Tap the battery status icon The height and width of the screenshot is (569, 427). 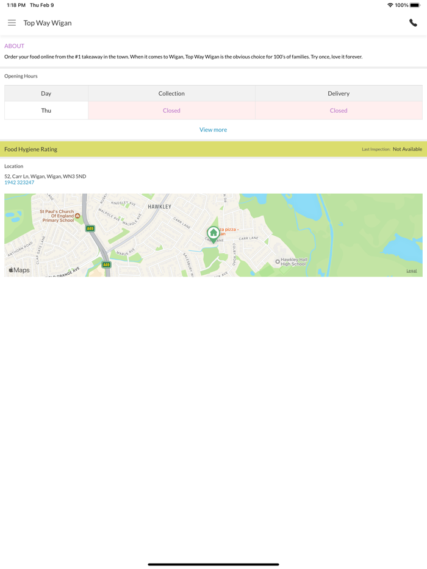click(415, 5)
